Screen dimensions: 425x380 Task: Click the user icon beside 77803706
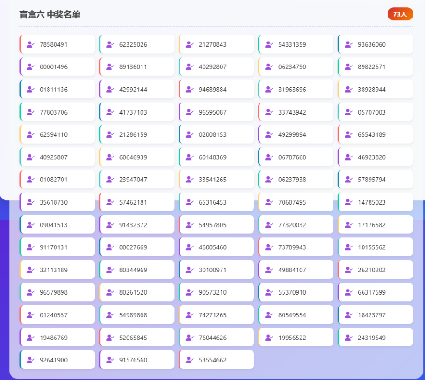pos(31,112)
